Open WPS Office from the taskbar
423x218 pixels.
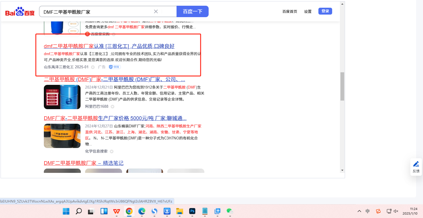pos(116,211)
